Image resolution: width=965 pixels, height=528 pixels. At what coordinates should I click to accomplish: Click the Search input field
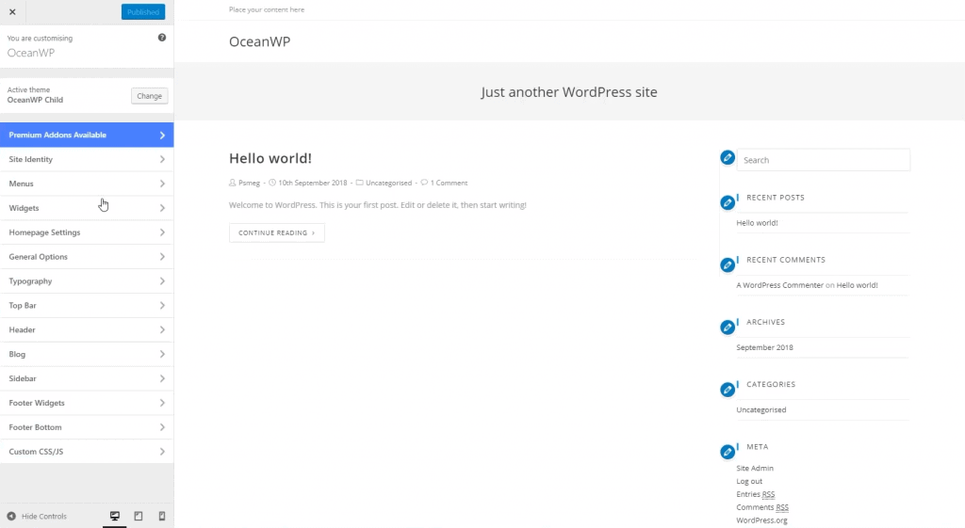pos(823,160)
